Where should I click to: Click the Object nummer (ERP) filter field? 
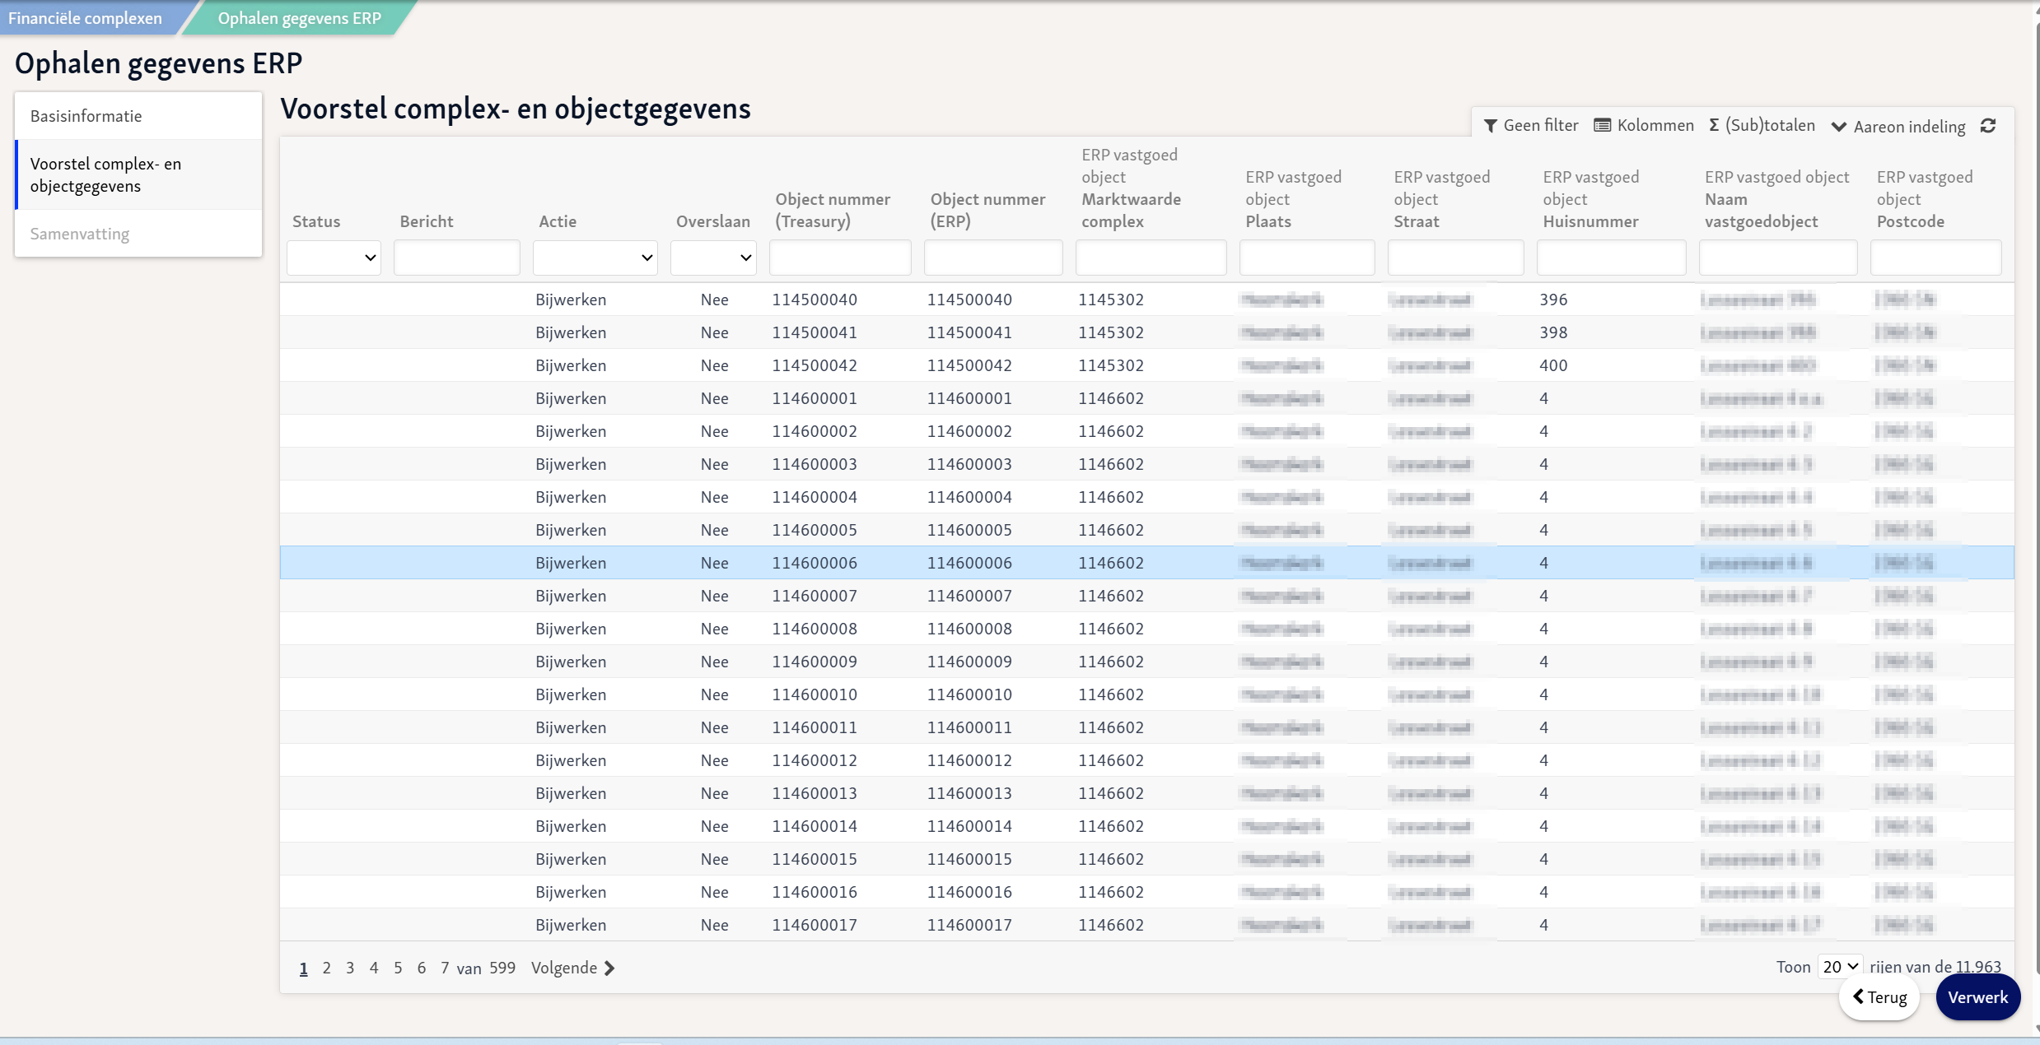[993, 258]
